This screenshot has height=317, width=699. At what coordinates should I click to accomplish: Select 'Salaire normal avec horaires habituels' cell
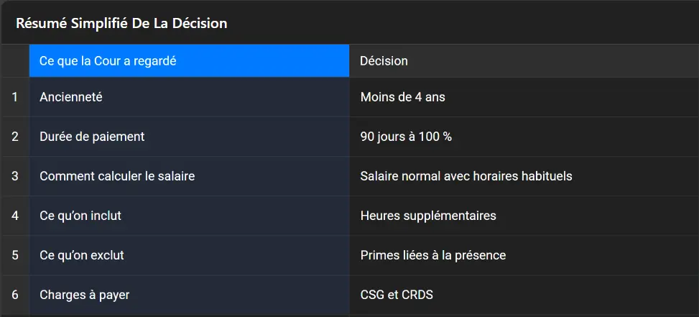tap(523, 176)
